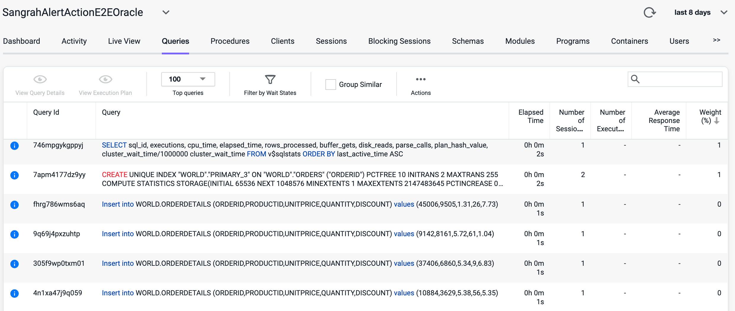The width and height of the screenshot is (735, 311).
Task: Open the Schemas tab
Action: pos(468,41)
